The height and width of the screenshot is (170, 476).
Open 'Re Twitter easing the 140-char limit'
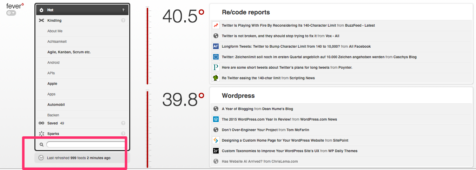coord(251,78)
